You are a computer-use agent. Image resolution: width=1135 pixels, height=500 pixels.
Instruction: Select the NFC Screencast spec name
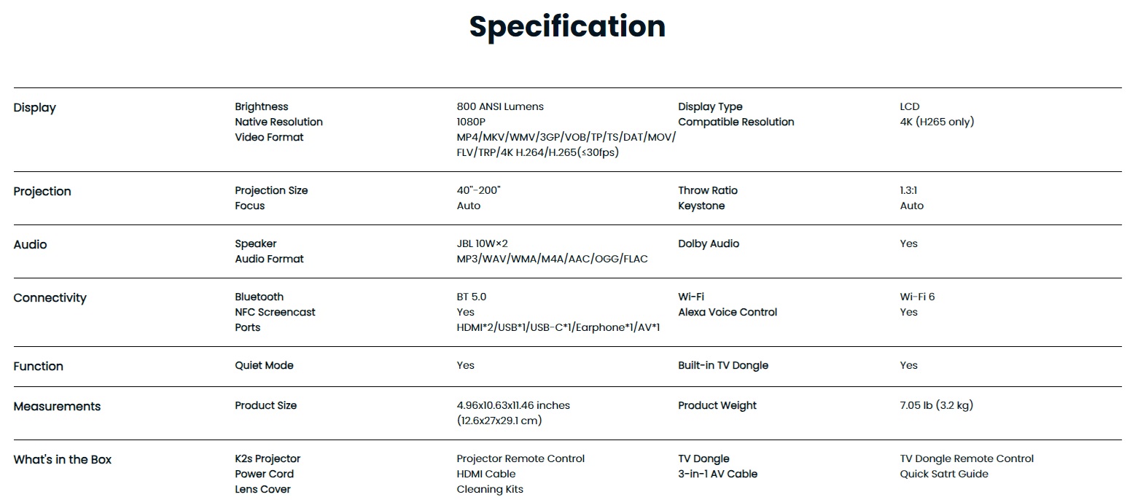(x=275, y=313)
